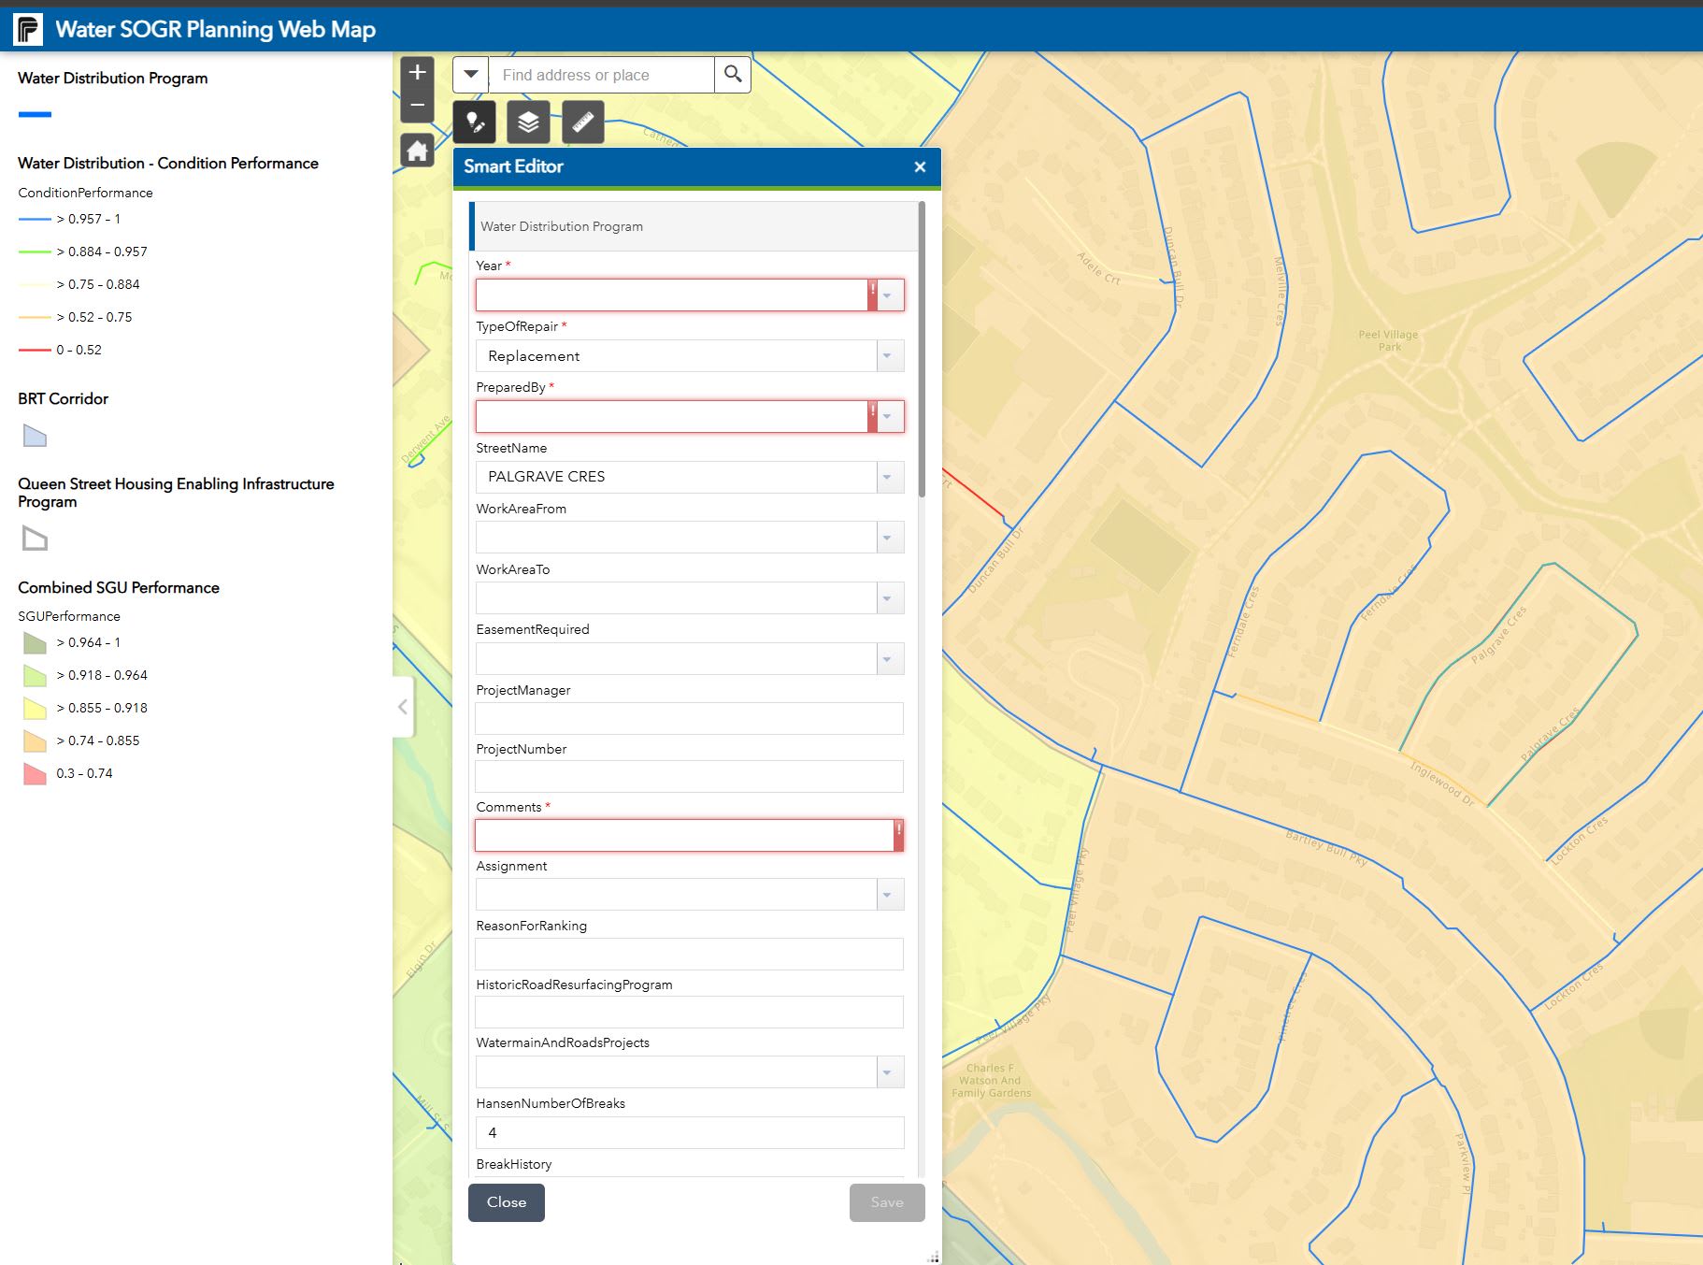This screenshot has height=1265, width=1703.
Task: Click the 'Charles F Watson And Family Gardens' label
Action: [x=991, y=1080]
